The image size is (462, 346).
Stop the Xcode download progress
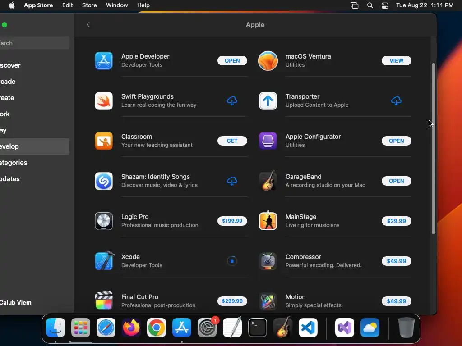232,261
